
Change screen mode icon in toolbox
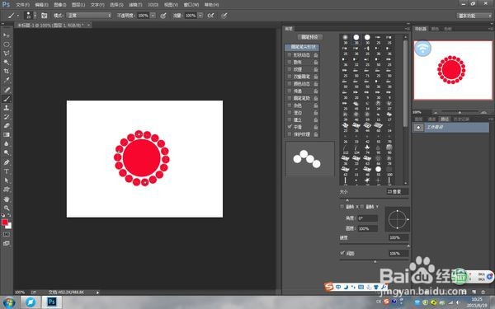[x=7, y=243]
